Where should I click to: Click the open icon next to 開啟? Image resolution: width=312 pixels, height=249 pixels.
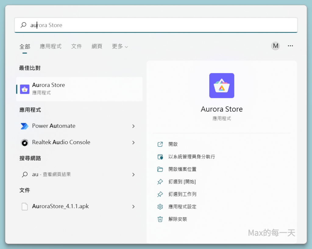(x=160, y=144)
